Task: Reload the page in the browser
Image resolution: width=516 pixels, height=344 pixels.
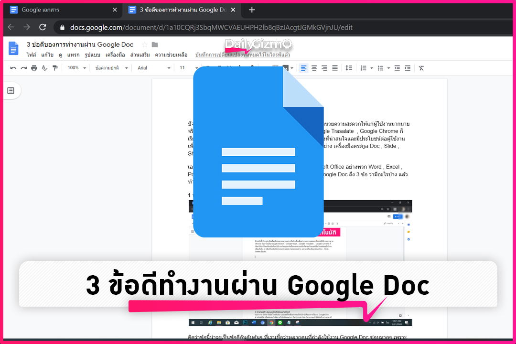Action: 43,27
